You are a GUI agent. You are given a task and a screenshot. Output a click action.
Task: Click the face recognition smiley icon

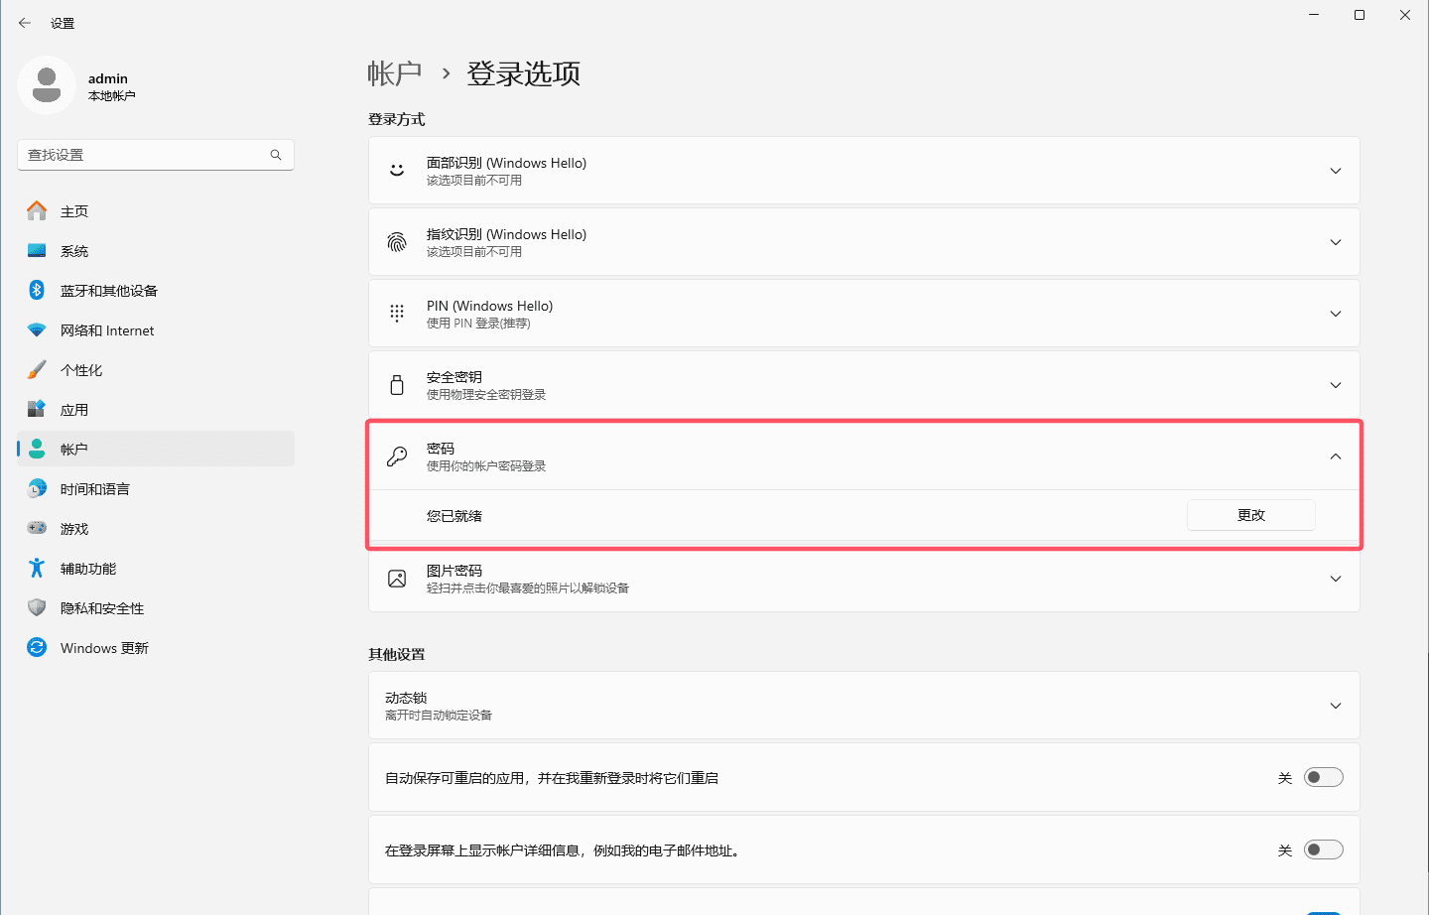[397, 171]
